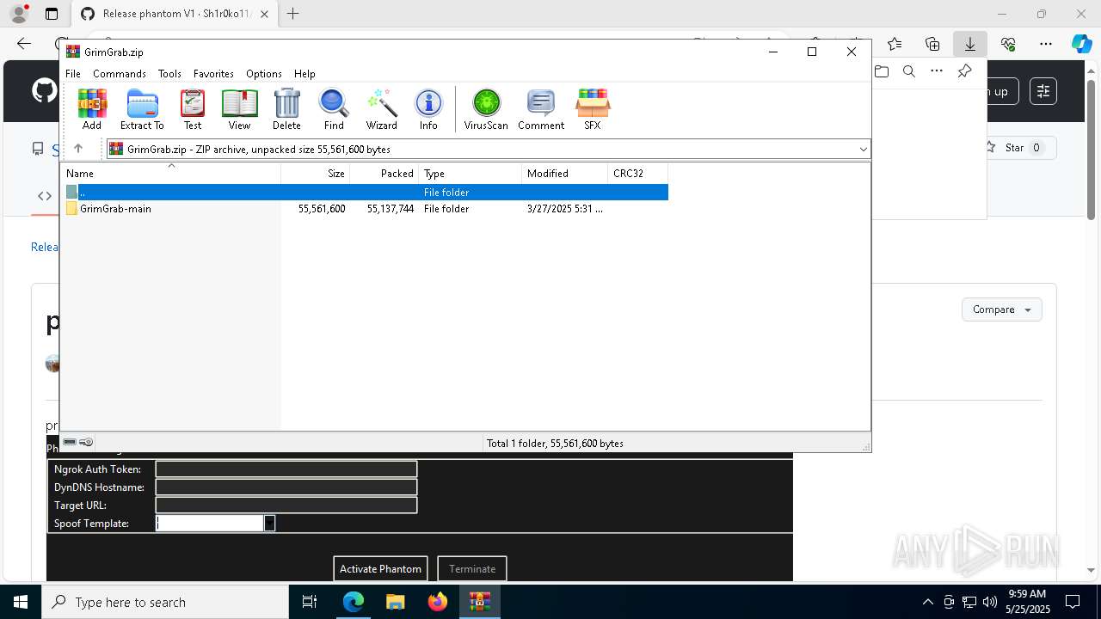Open Firefox from taskbar
This screenshot has height=619, width=1101.
coord(438,602)
